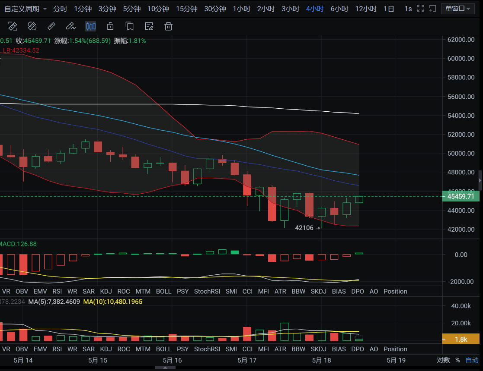
Task: Click the 42106 low price marker
Action: pos(307,228)
